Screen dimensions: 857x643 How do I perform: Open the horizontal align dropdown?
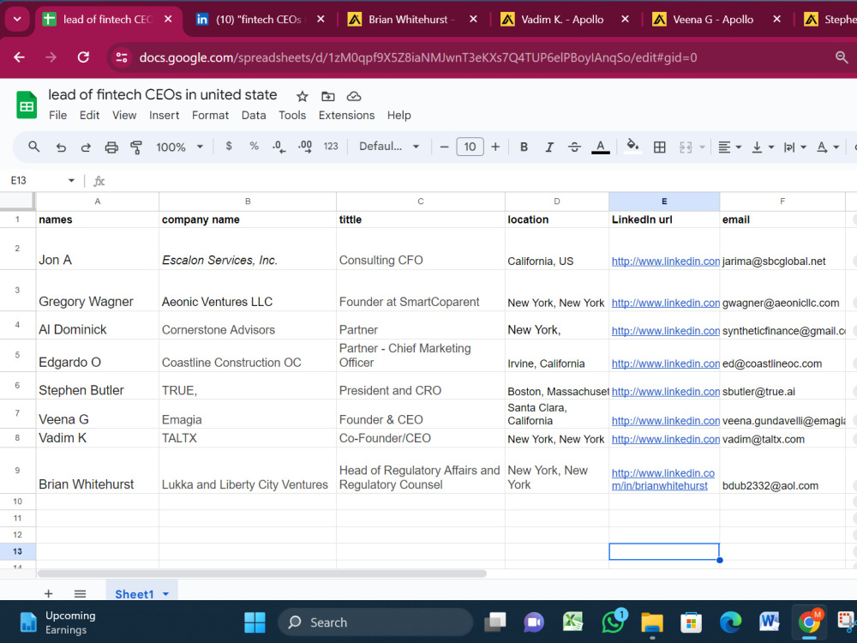(x=729, y=147)
